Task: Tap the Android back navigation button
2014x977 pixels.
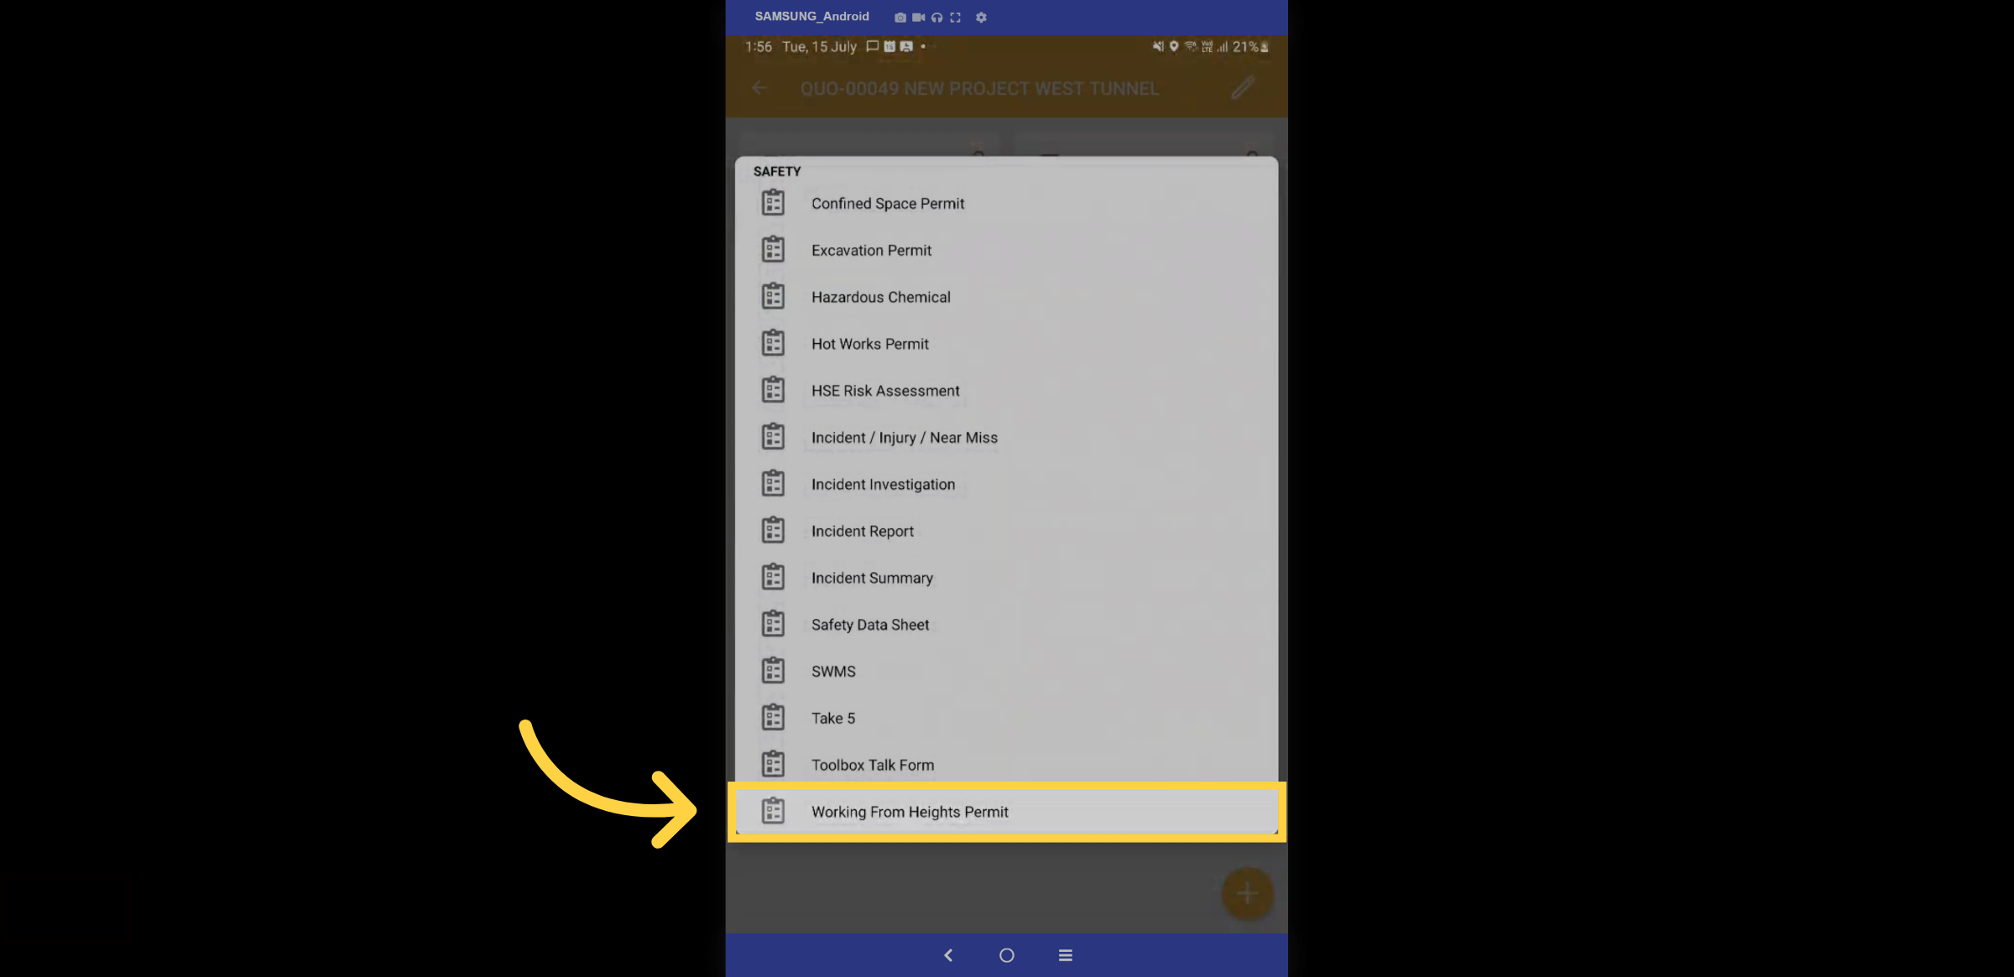Action: click(948, 955)
